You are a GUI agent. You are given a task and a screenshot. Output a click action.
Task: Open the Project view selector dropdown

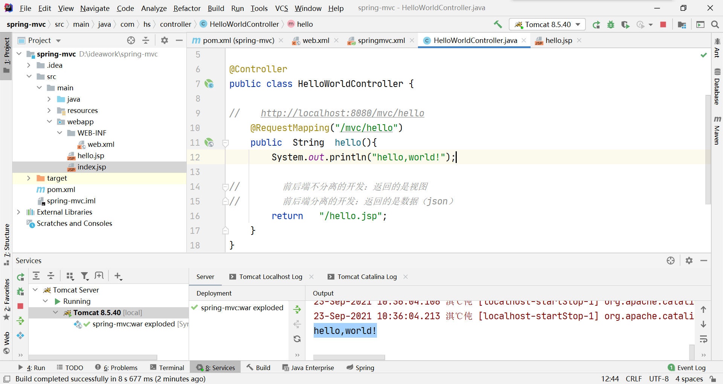click(x=58, y=41)
